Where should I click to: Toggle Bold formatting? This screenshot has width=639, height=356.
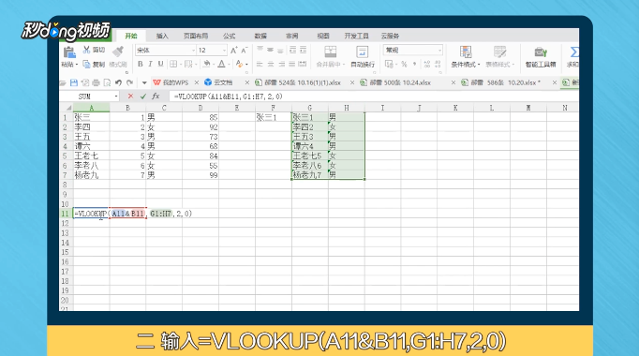(x=141, y=64)
